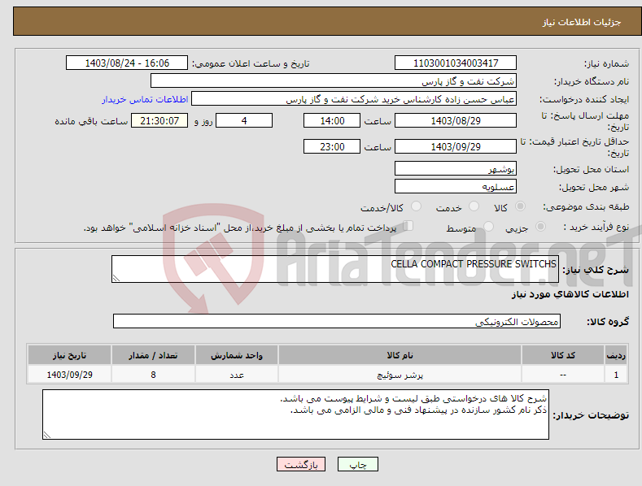Click the response deadline date 1403/08/29
This screenshot has height=486, width=642.
point(456,120)
